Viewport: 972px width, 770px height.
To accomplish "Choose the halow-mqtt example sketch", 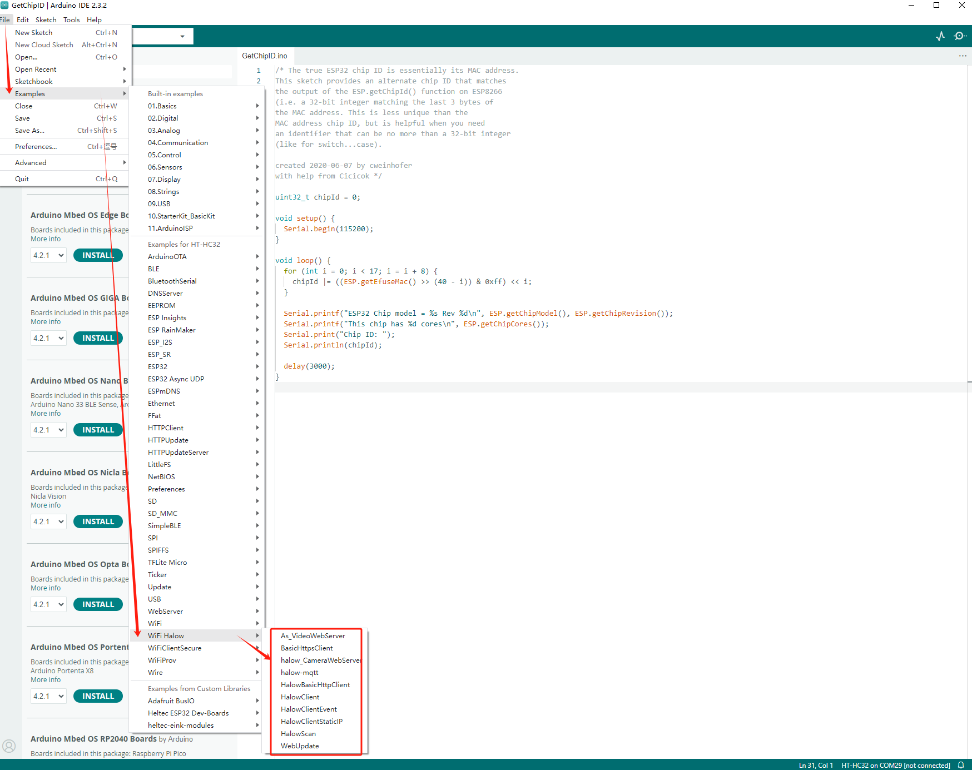I will (299, 673).
